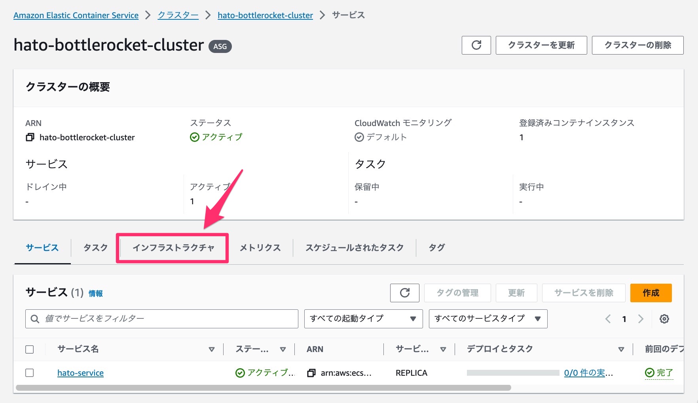698x403 pixels.
Task: Click the magnifier in the service filter field
Action: (x=34, y=318)
